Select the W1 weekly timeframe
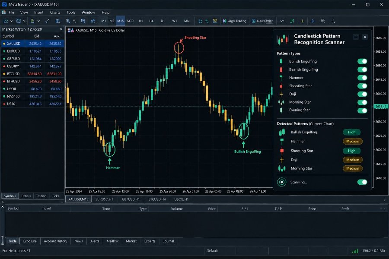This screenshot has width=389, height=259. 175,21
